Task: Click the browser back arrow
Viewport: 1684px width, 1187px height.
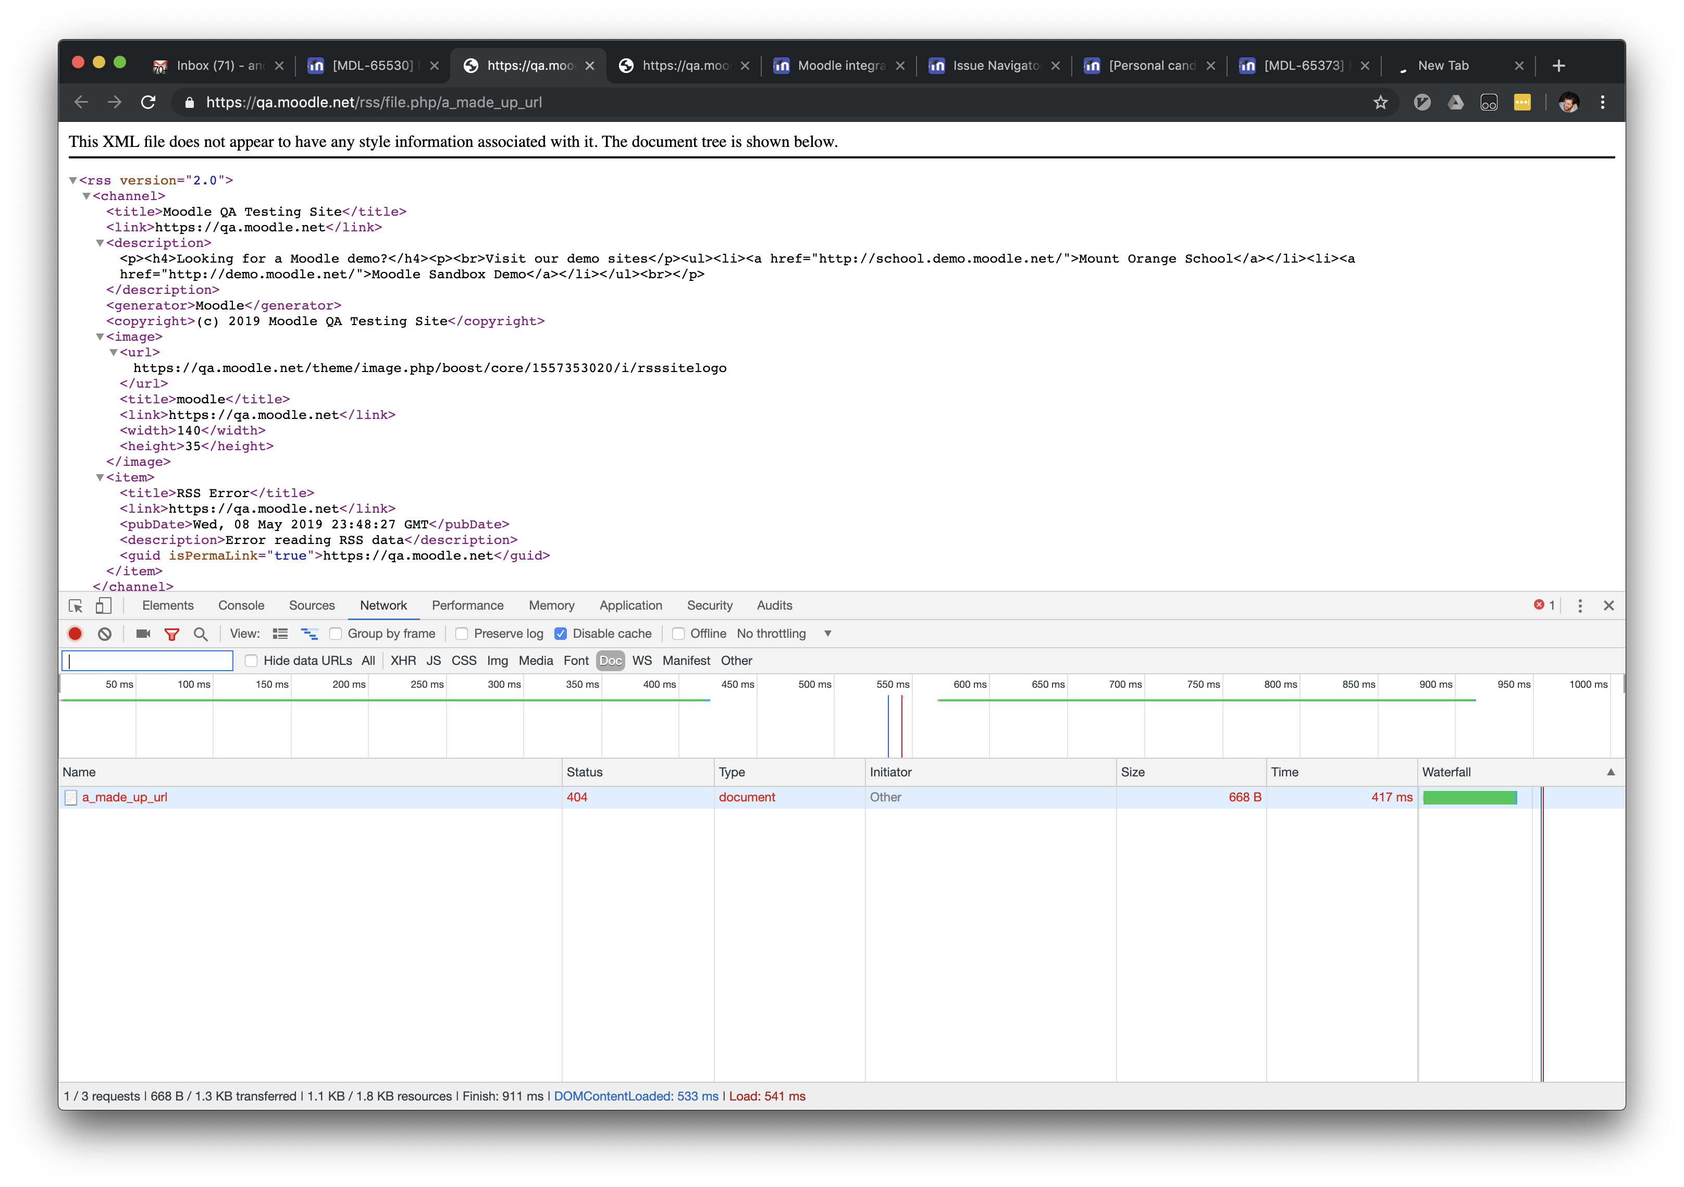Action: 81,103
